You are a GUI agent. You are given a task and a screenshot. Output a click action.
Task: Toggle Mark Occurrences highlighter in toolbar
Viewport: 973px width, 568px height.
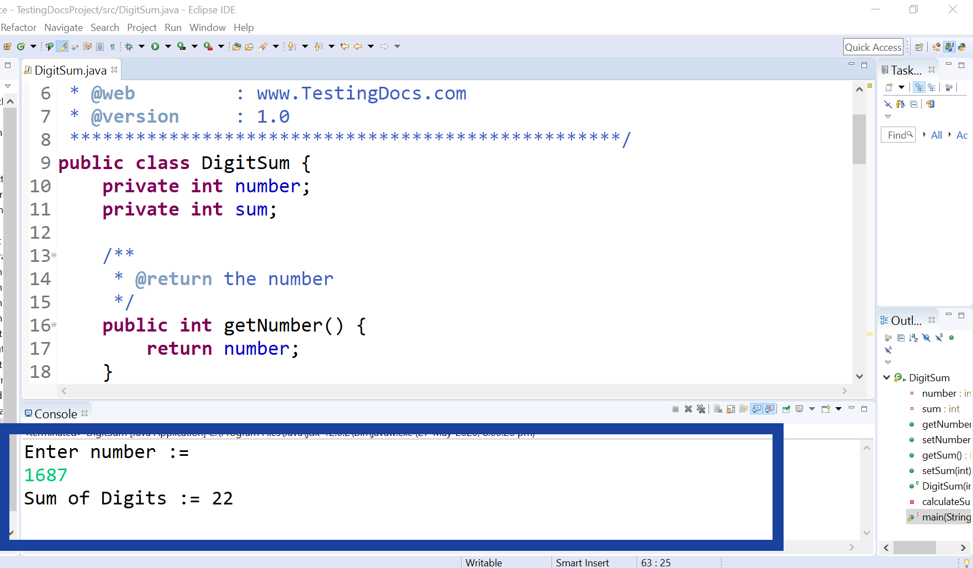coord(62,46)
